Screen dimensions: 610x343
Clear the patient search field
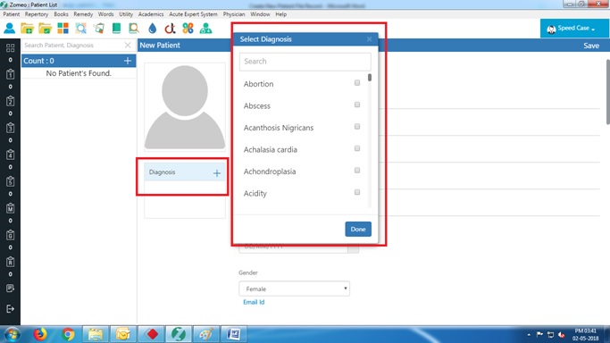click(x=128, y=46)
